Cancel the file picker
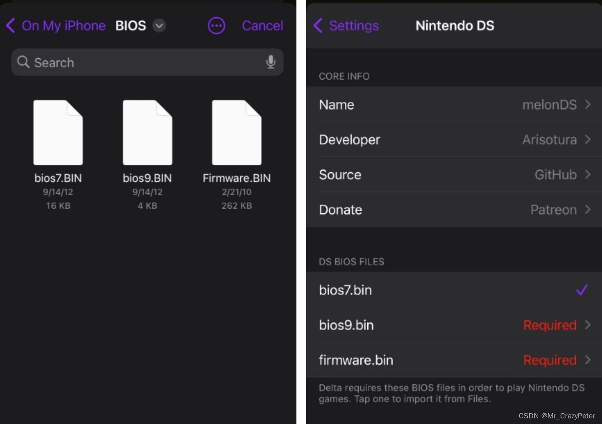 tap(262, 26)
